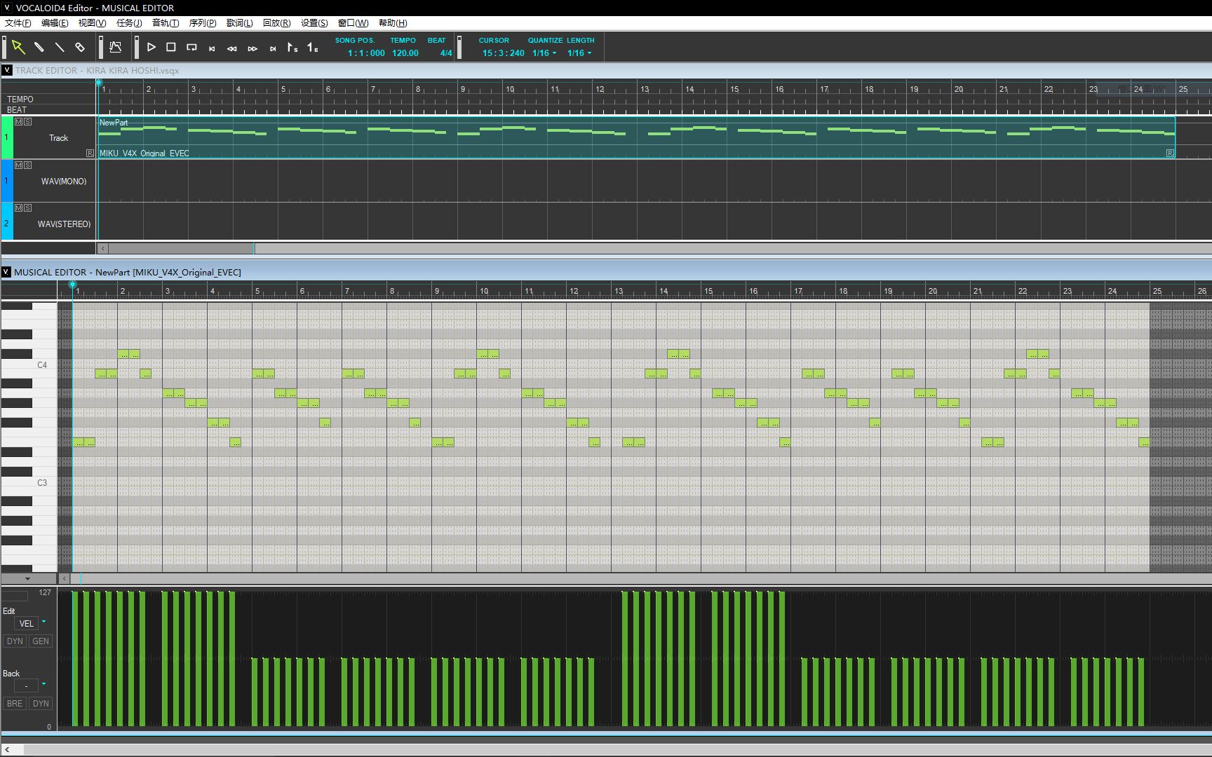Image resolution: width=1212 pixels, height=757 pixels.
Task: Click the BEAT value 4/4
Action: [446, 53]
